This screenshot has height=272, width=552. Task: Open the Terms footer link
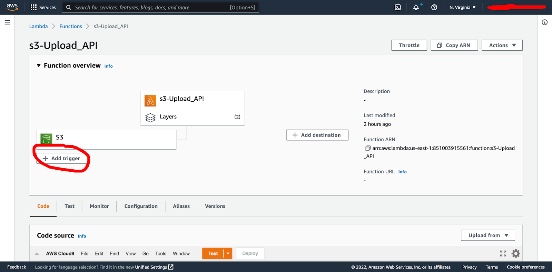[492, 267]
